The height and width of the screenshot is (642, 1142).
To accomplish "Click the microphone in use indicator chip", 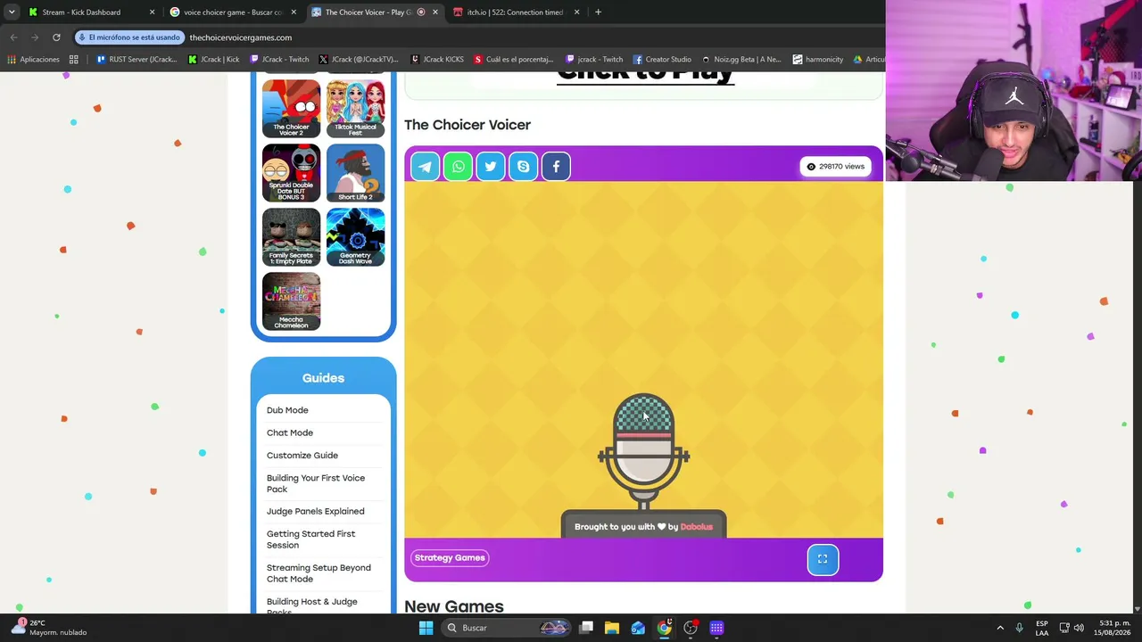I will (129, 37).
